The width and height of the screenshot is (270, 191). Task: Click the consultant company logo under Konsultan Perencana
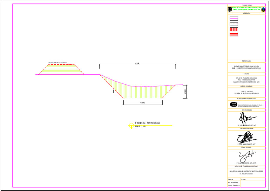[x=234, y=104]
